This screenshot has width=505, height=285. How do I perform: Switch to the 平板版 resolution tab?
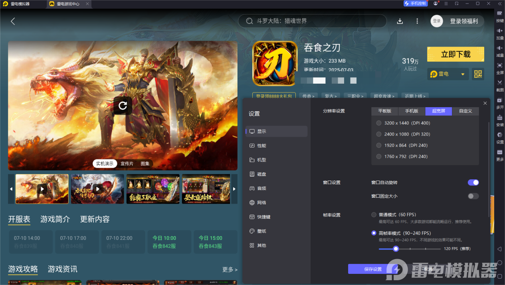385,111
